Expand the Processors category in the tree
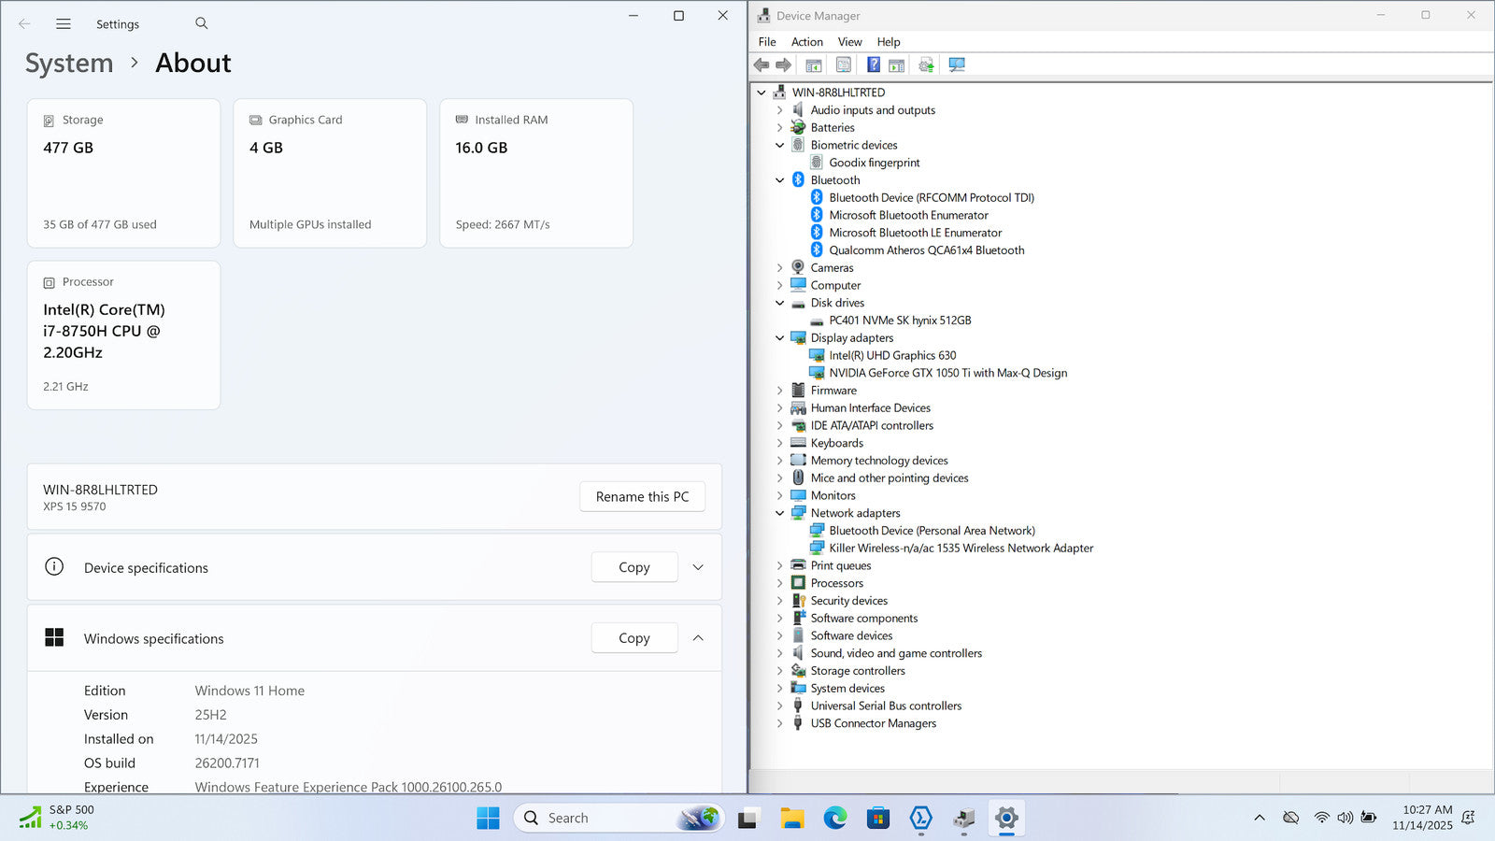 [780, 583]
